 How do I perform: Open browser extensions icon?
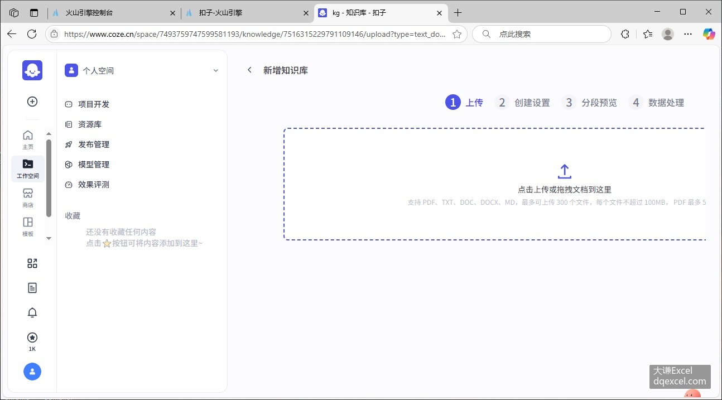click(625, 34)
